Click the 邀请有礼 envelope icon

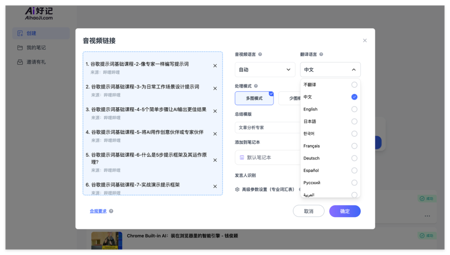[20, 62]
